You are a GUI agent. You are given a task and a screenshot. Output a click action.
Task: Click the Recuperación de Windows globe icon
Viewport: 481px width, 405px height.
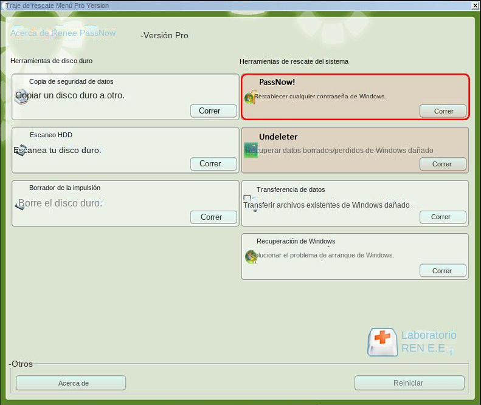click(251, 257)
